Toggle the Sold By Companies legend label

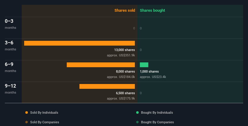pyautogui.click(x=45, y=122)
